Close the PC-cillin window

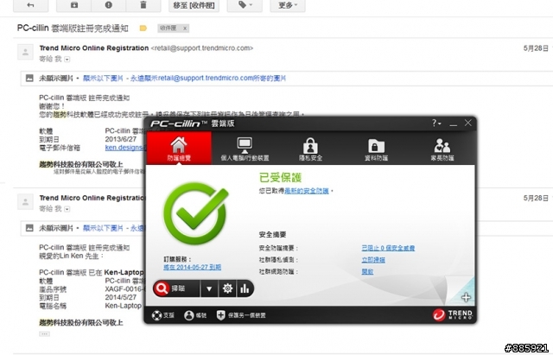point(468,123)
